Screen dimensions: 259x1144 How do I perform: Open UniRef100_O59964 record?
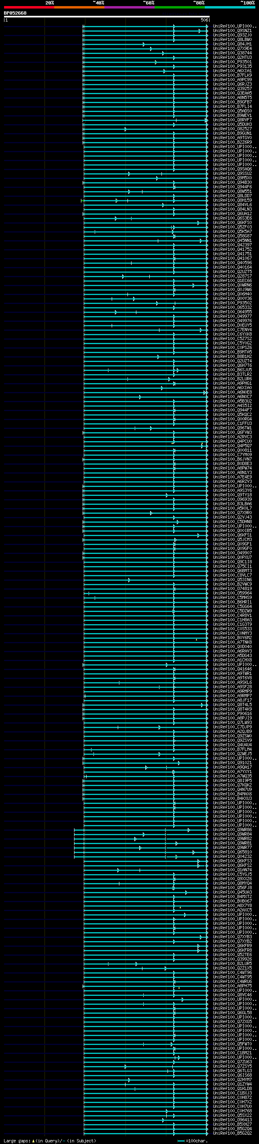pyautogui.click(x=232, y=593)
